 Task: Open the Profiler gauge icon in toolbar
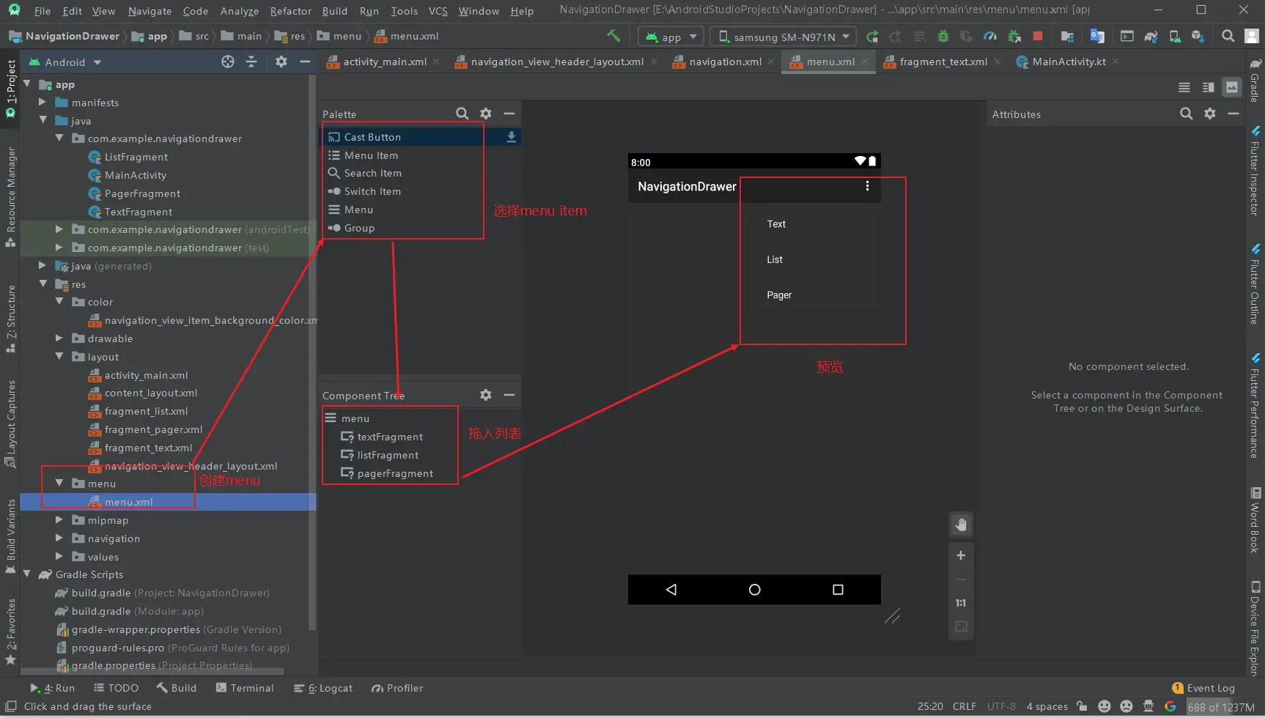[990, 37]
